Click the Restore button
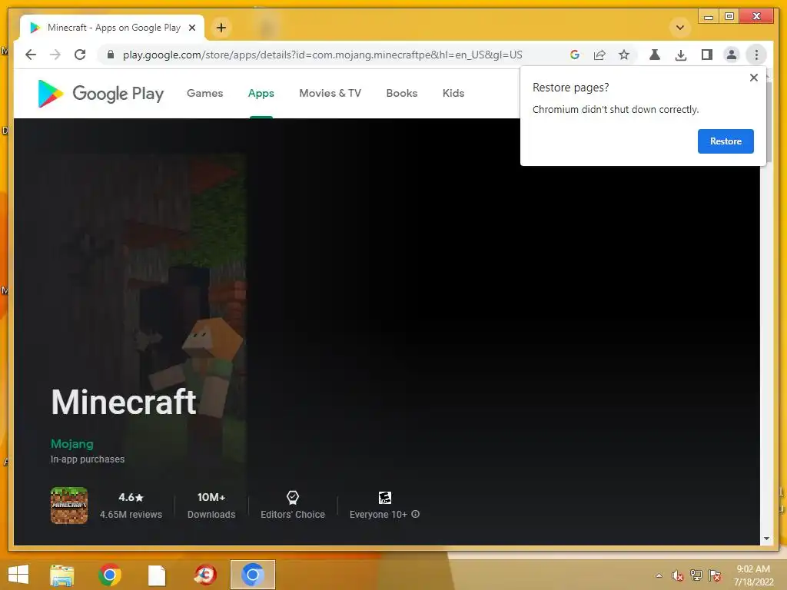The image size is (787, 590). tap(726, 141)
